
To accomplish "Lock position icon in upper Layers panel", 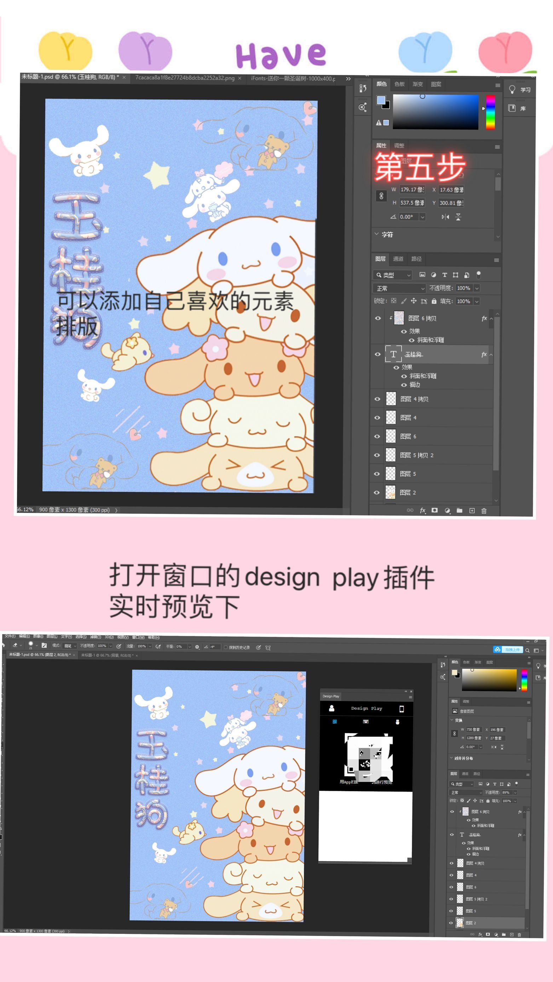I will coord(414,301).
